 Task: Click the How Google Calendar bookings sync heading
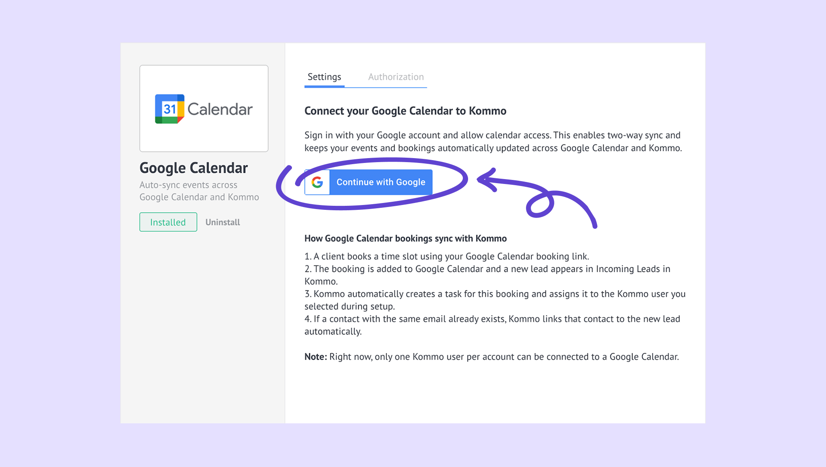(405, 239)
